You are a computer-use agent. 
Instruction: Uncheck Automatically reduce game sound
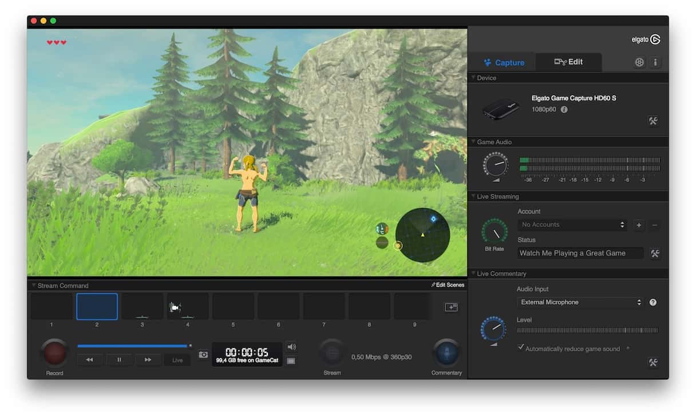pos(520,348)
